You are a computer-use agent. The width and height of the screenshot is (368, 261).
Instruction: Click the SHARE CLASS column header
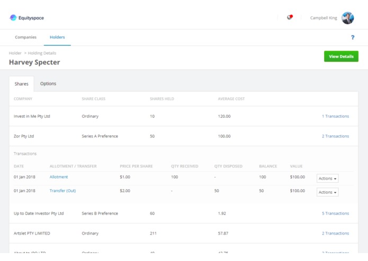click(93, 99)
